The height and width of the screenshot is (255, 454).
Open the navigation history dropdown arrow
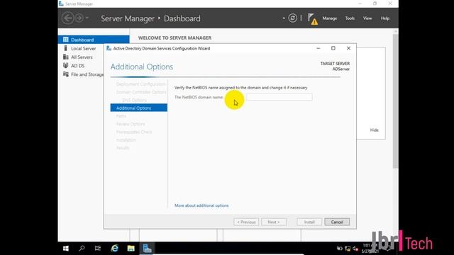click(x=87, y=18)
